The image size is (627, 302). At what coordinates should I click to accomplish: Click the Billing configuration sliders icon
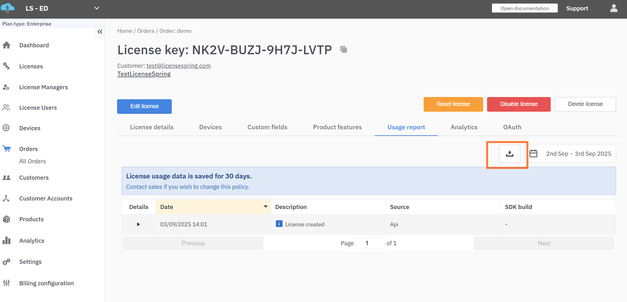(7, 283)
